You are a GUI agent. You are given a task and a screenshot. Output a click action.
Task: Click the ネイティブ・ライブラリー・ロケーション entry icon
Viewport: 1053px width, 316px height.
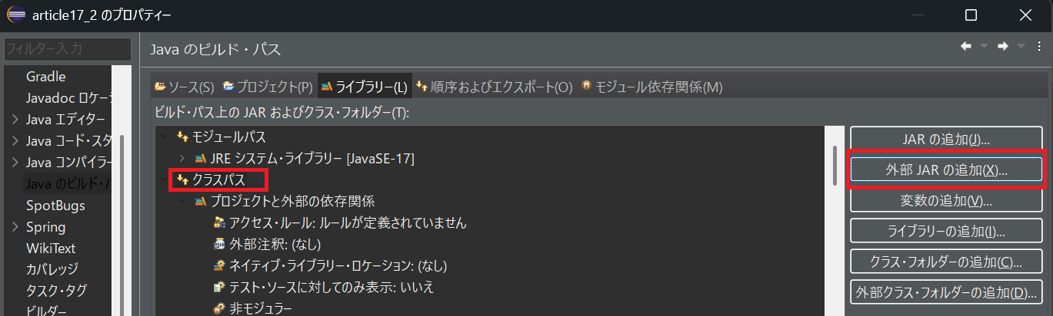(x=219, y=266)
